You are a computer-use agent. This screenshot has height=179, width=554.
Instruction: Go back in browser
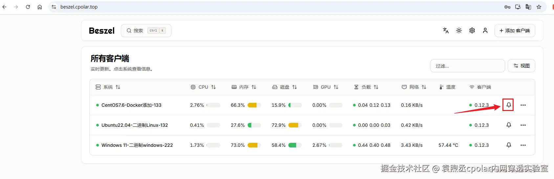(x=4, y=7)
